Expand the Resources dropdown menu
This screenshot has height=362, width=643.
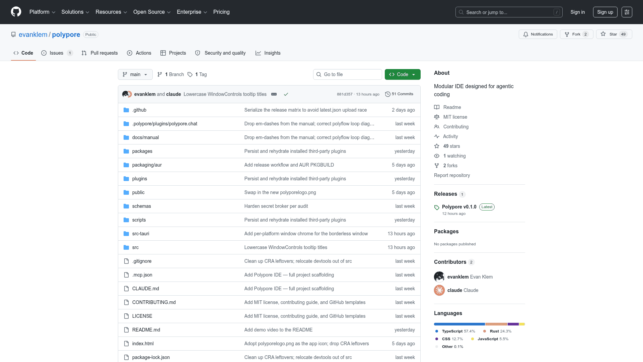[x=111, y=12]
